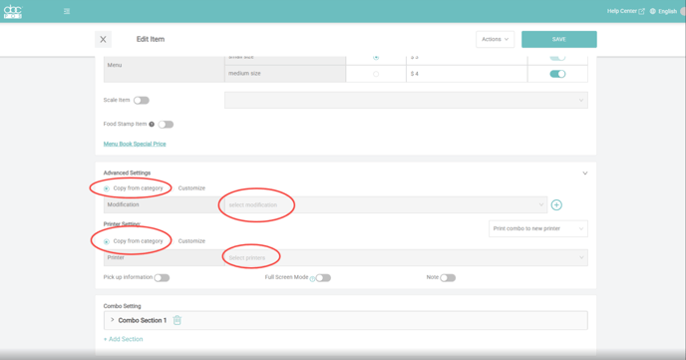The image size is (686, 360).
Task: Open the Actions dropdown
Action: point(496,39)
